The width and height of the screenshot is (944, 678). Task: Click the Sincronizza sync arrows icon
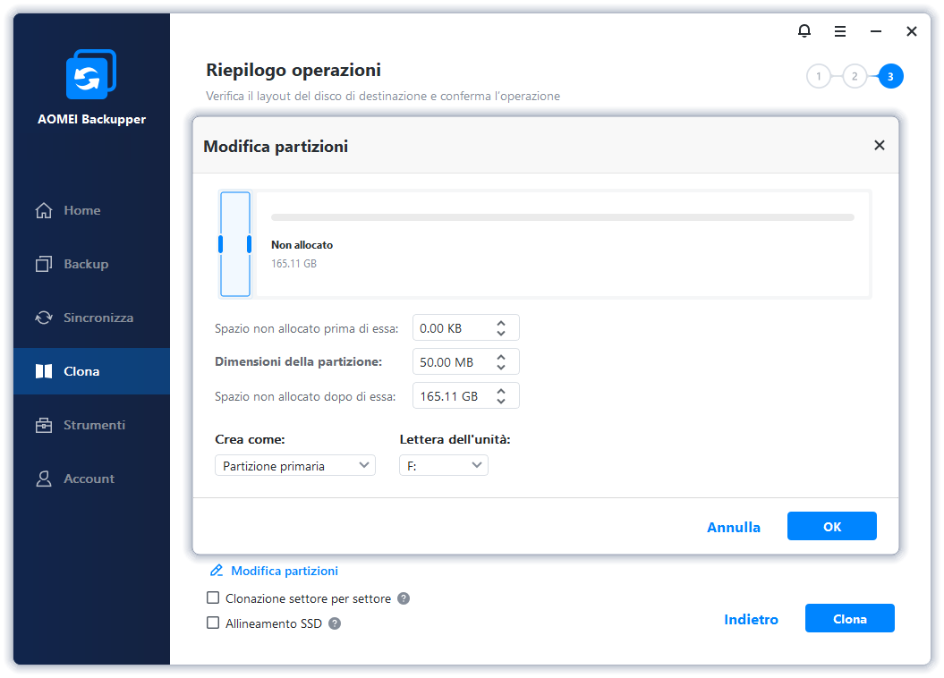tap(44, 318)
